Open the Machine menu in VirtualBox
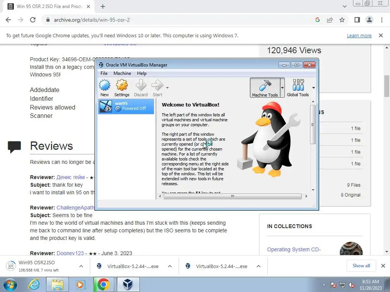Screen dimensions: 390x292 point(122,73)
